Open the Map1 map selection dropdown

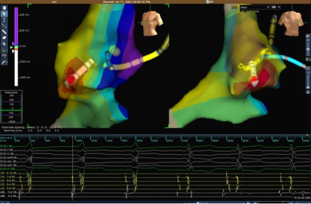pyautogui.click(x=254, y=7)
